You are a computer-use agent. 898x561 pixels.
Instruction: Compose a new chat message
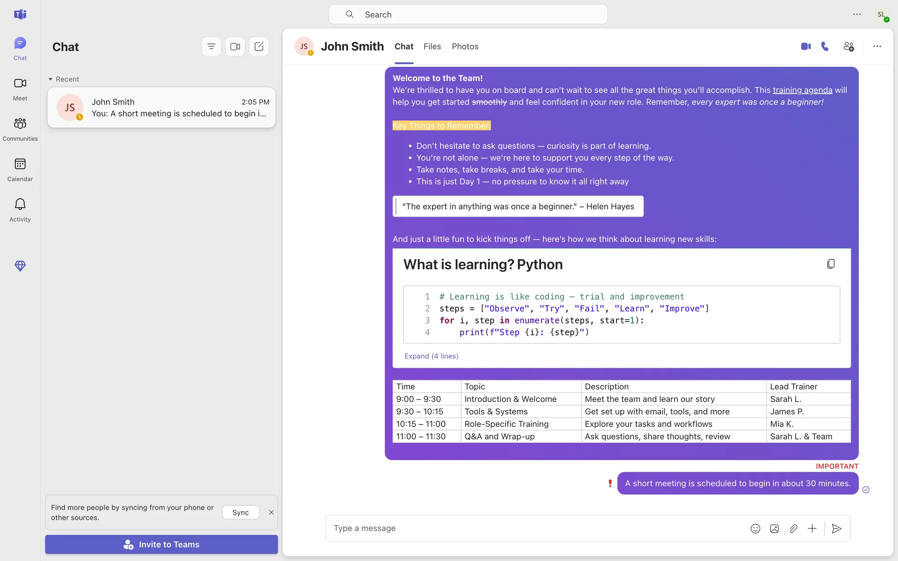coord(259,47)
